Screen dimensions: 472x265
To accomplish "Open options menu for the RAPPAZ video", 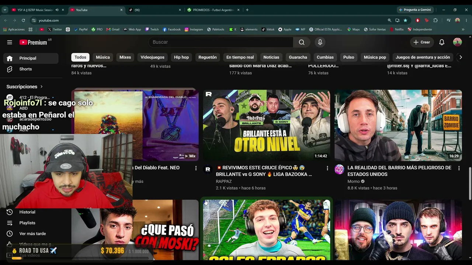I will point(327,168).
